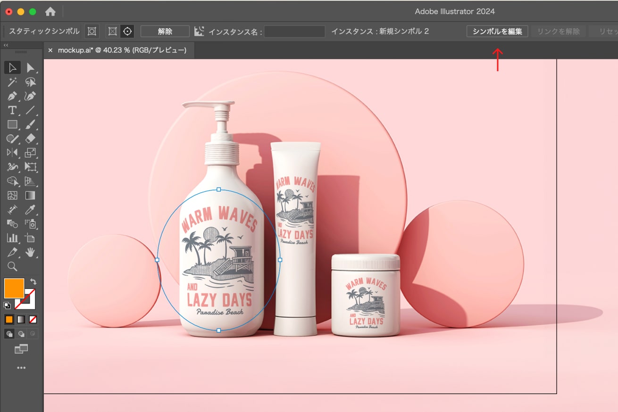Enable the center registration point option
The height and width of the screenshot is (412, 618).
click(x=127, y=32)
